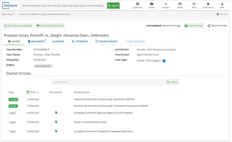The width and height of the screenshot is (232, 142).
Task: Open Orders in the top bar
Action: pos(180,5)
